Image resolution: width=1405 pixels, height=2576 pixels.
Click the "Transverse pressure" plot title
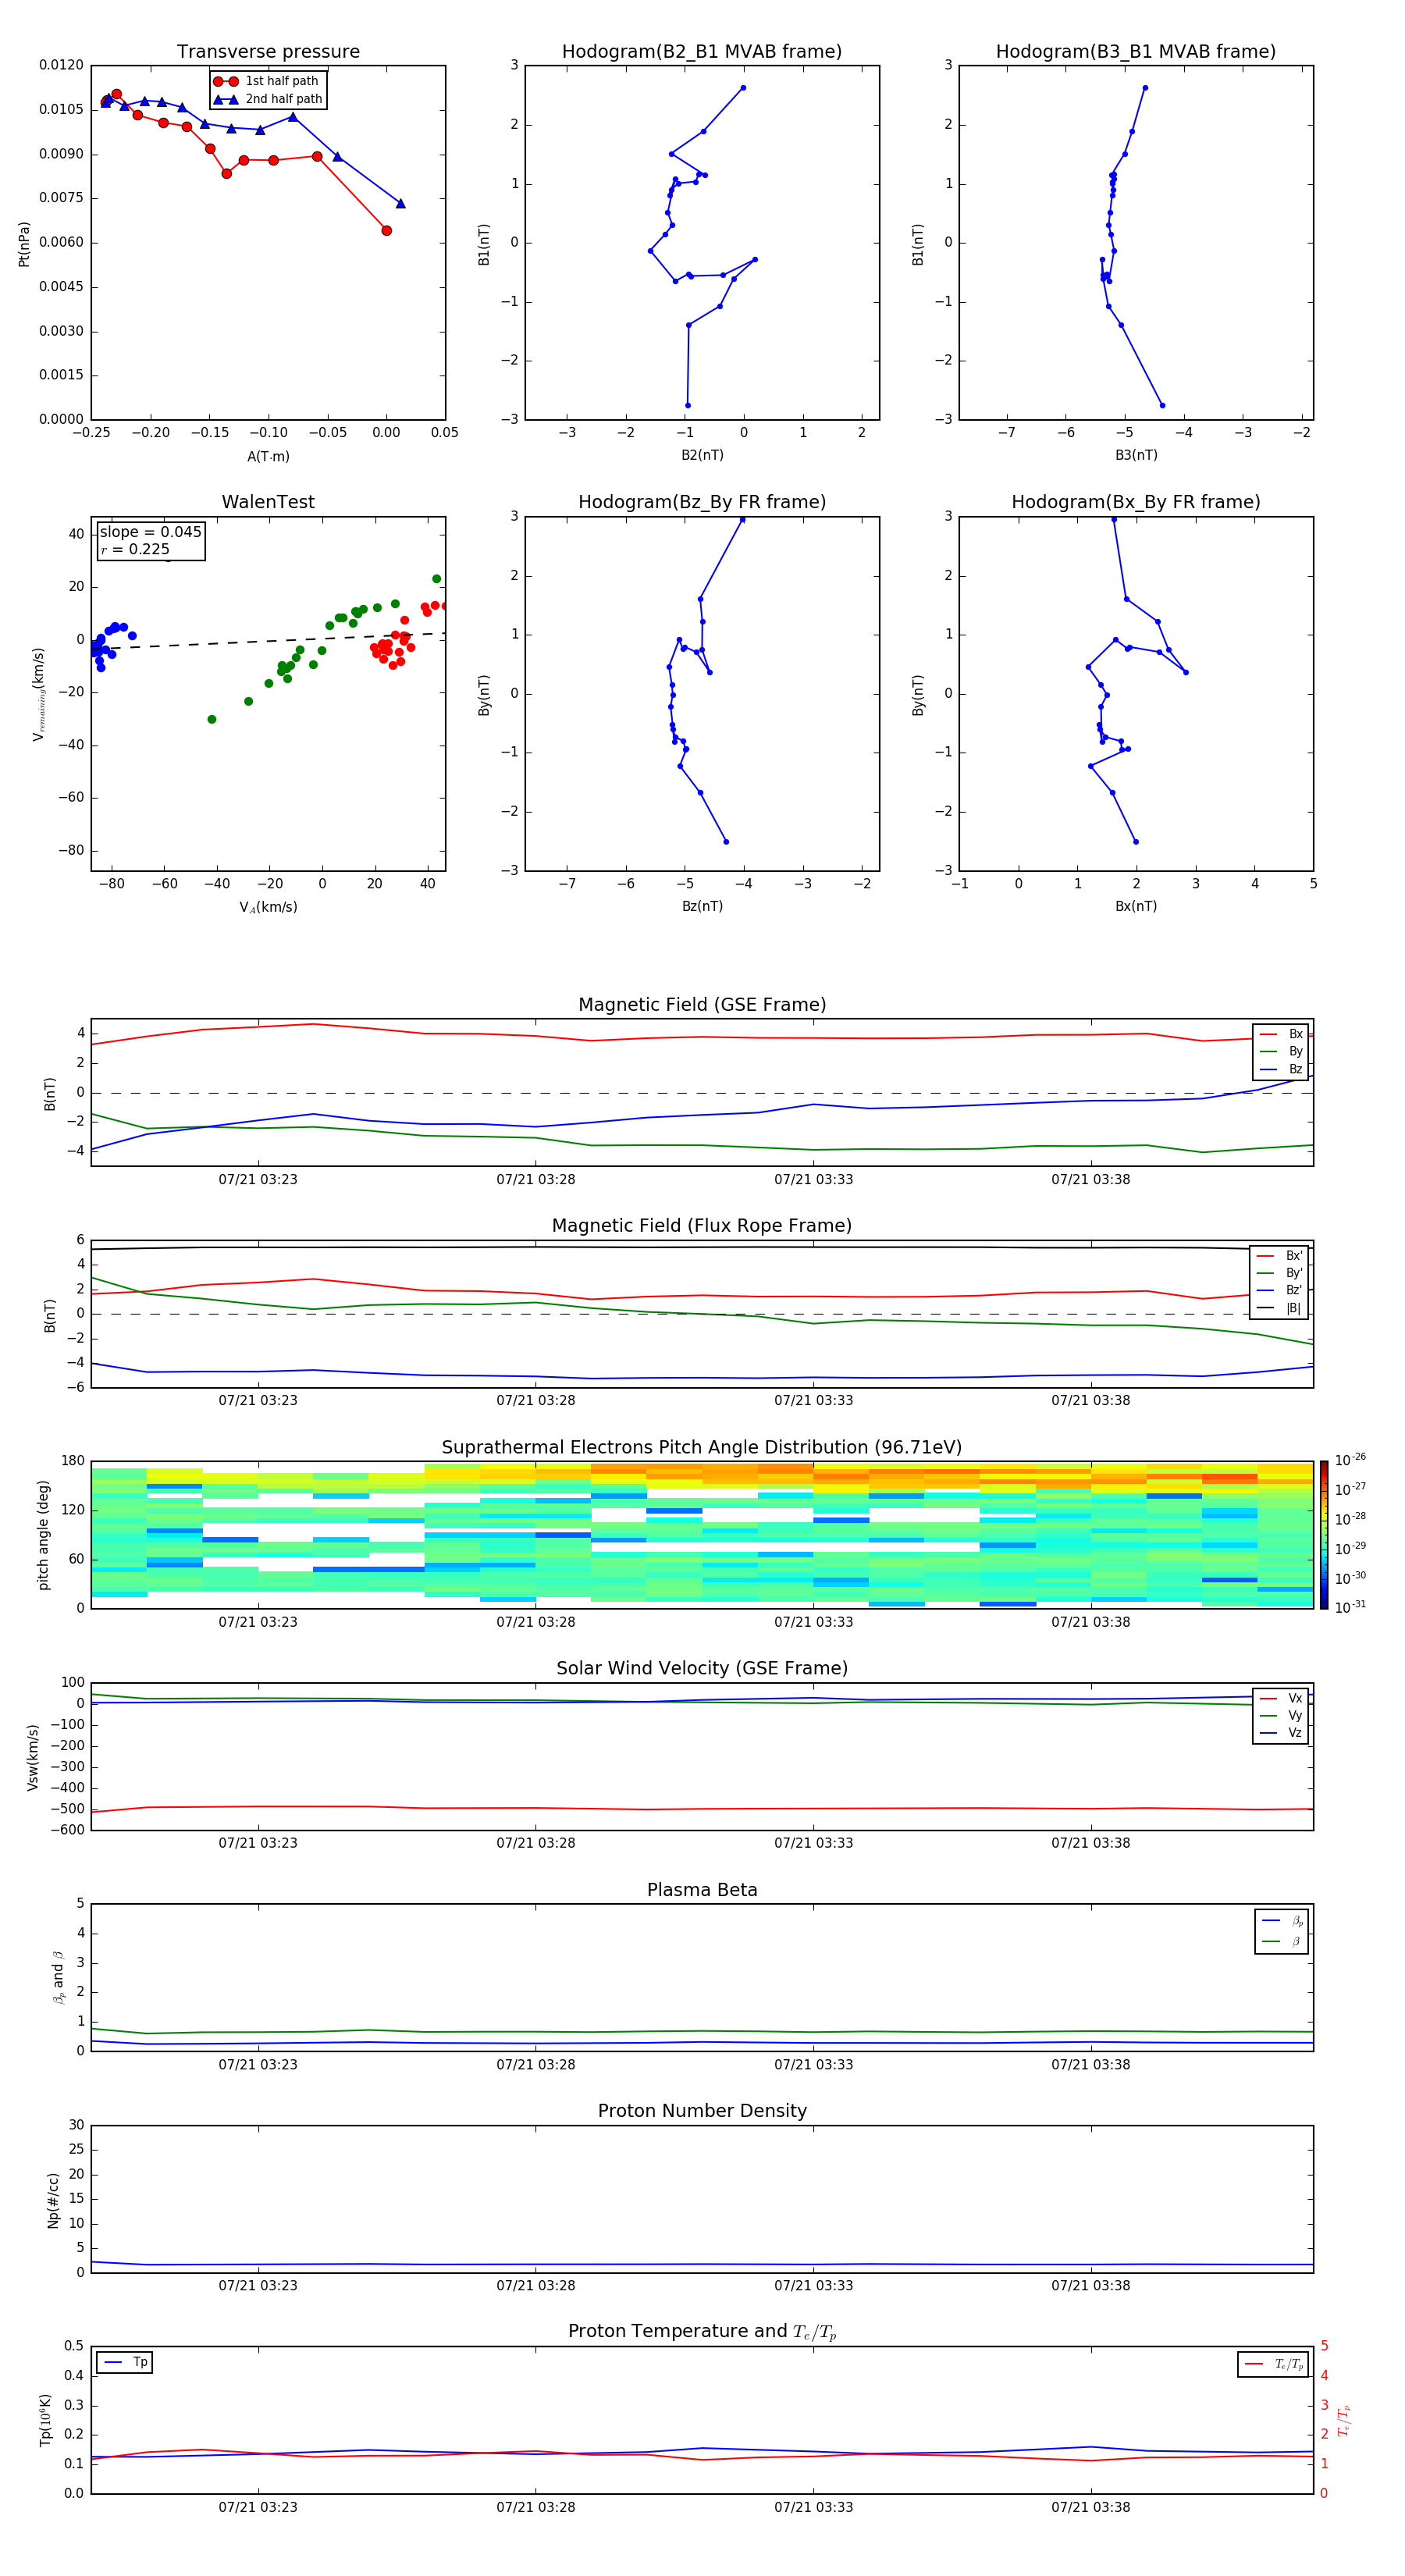coord(268,51)
